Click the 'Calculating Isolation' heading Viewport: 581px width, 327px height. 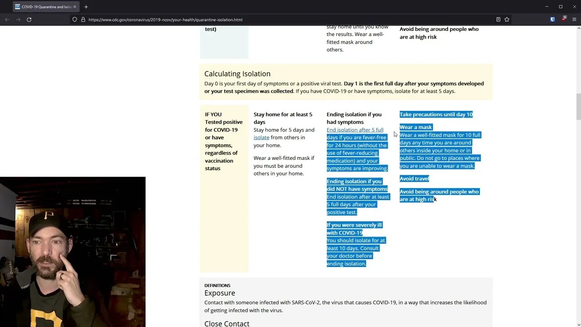tap(237, 74)
